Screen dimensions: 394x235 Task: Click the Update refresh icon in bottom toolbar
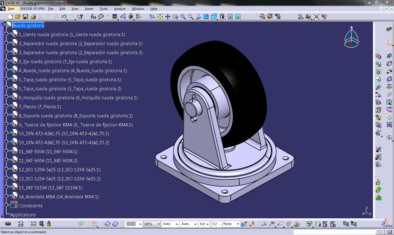[81, 224]
